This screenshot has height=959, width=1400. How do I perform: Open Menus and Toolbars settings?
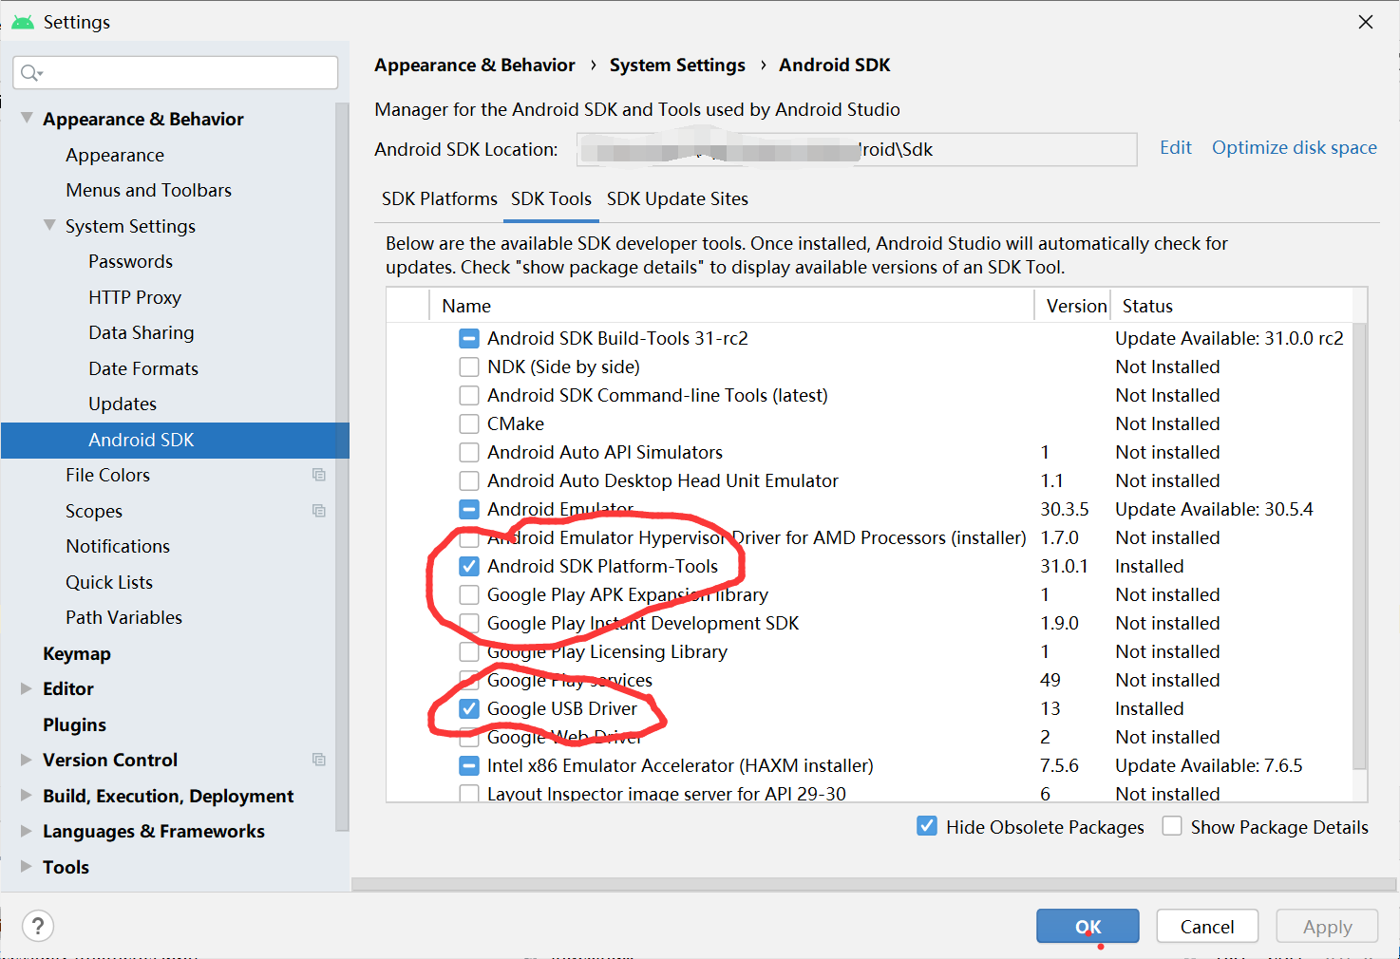(148, 190)
